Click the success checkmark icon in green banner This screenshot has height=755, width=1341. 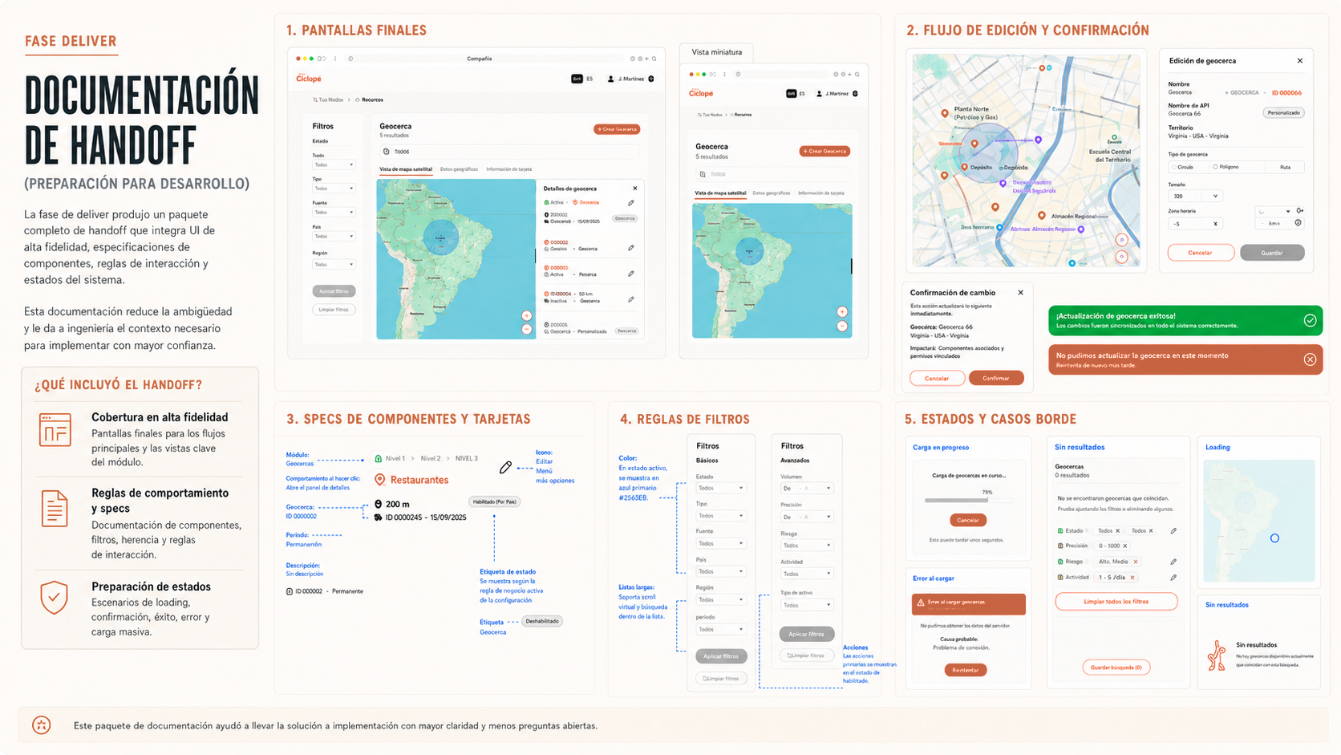pos(1310,321)
